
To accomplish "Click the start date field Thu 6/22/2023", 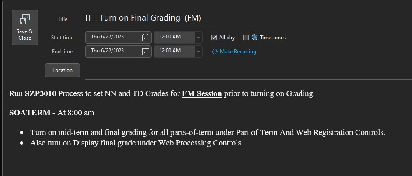I will (113, 37).
